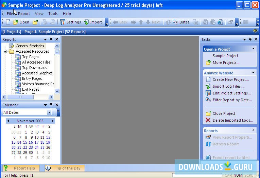Select Top Downloads report
The image size is (260, 178).
pos(34,68)
